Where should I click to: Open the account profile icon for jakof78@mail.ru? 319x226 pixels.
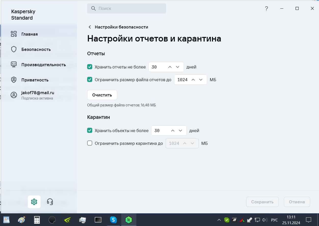[14, 95]
